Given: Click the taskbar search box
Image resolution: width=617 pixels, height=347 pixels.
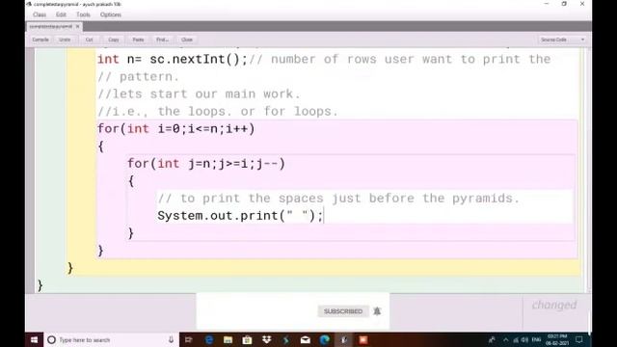Looking at the screenshot, I should (x=112, y=340).
